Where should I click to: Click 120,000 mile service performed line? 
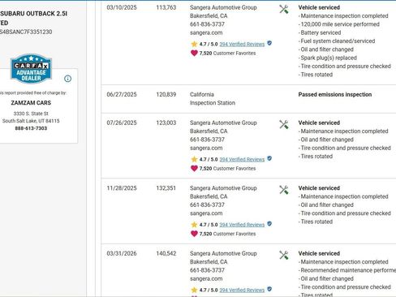339,24
